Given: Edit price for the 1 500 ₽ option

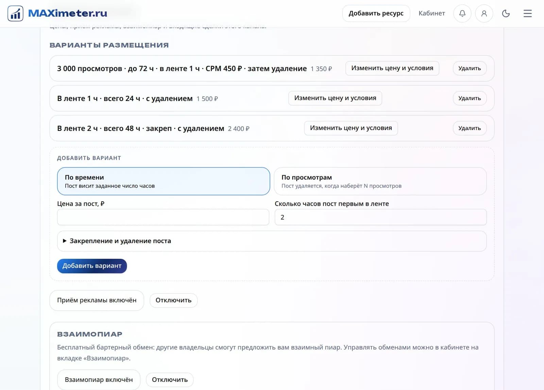Looking at the screenshot, I should [335, 98].
